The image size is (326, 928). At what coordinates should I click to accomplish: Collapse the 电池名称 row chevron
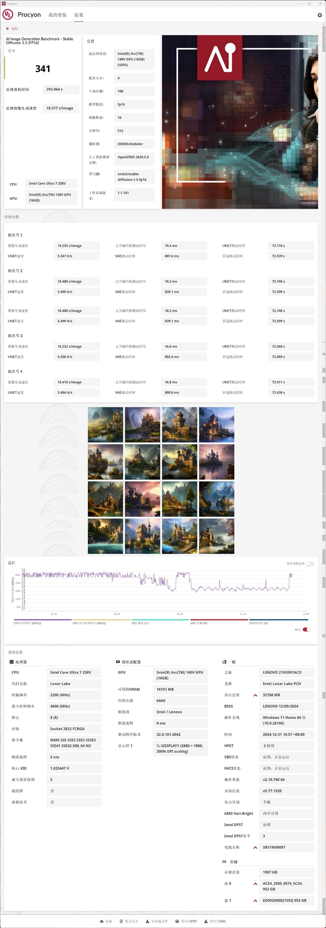[256, 848]
